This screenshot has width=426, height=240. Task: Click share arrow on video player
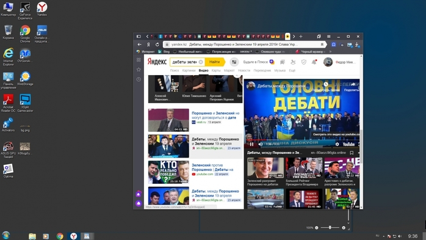coord(353,84)
